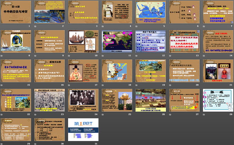Select title slide 1 '中外的交往与冲突'
Screen dimensions: 234x145
coord(16,13)
